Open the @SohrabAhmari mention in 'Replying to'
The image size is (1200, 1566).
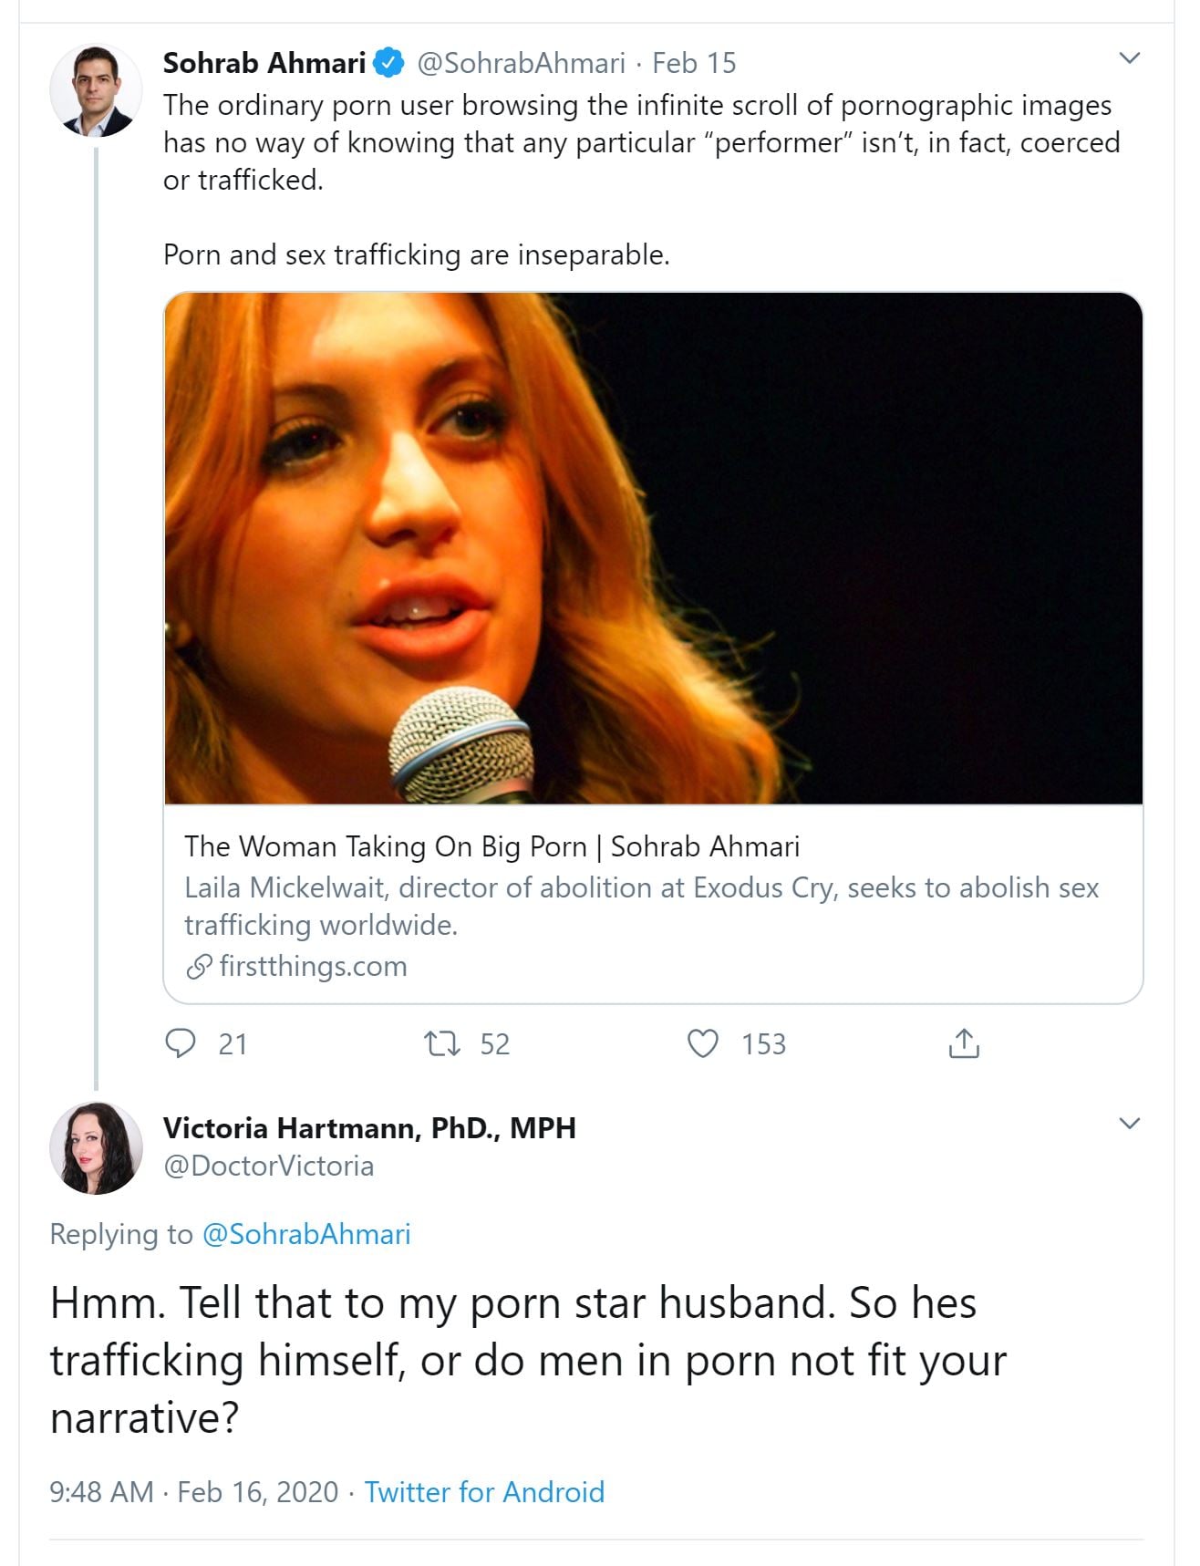click(305, 1234)
